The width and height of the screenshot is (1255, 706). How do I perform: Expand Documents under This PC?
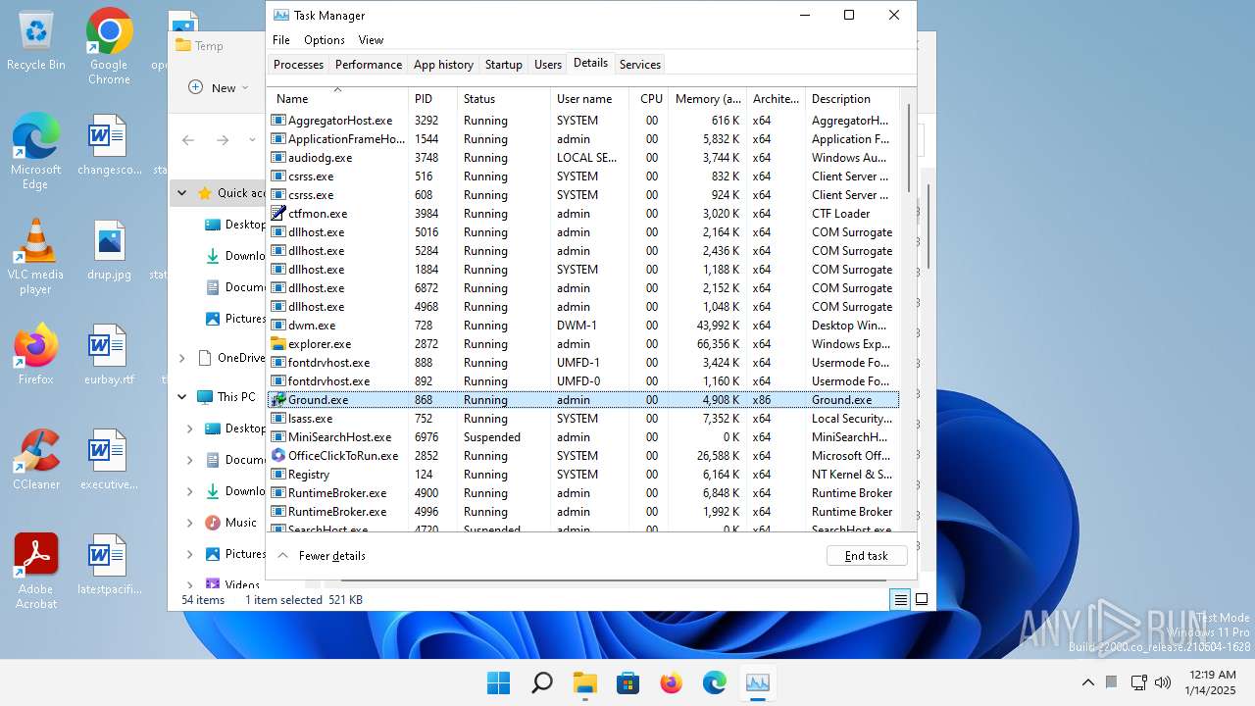(190, 460)
